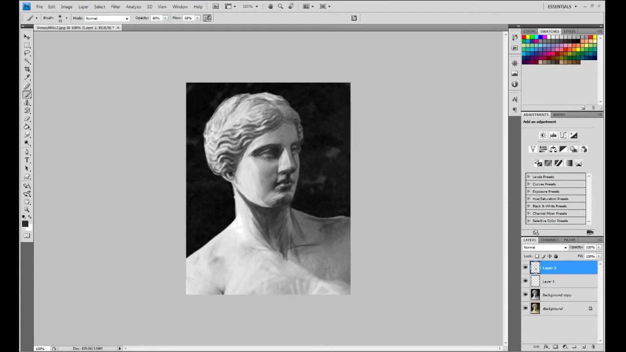Viewport: 626px width, 352px height.
Task: Expand Black & White Presets
Action: click(528, 206)
